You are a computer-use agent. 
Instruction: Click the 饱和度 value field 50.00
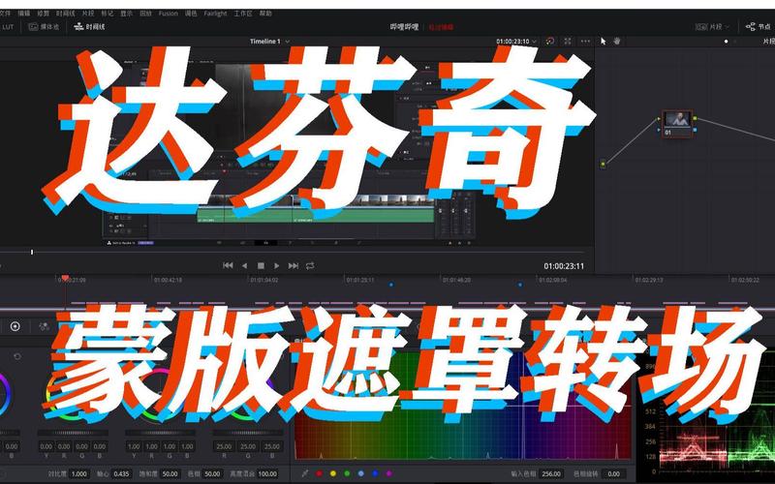[x=170, y=473]
